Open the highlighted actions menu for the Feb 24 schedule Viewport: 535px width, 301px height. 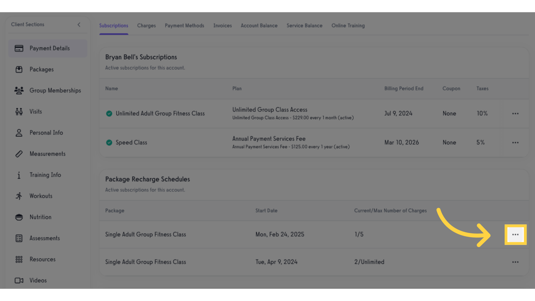tap(515, 234)
